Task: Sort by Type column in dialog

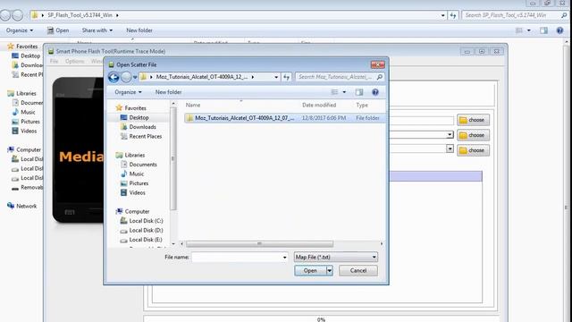Action: pyautogui.click(x=362, y=106)
